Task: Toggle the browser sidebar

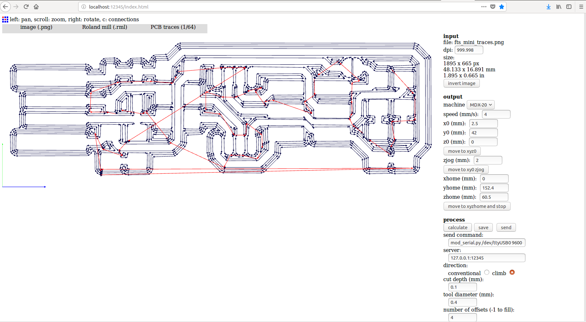Action: pyautogui.click(x=569, y=7)
